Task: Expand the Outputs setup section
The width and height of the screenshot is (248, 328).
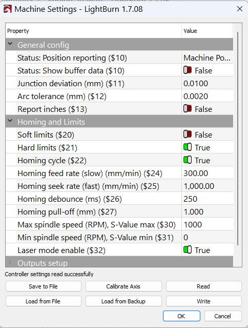Action: 10,262
